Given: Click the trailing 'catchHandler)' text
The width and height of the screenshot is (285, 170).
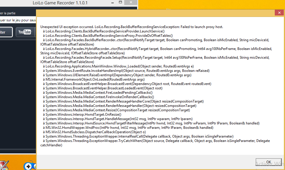Looking at the screenshot, I should (51, 145).
